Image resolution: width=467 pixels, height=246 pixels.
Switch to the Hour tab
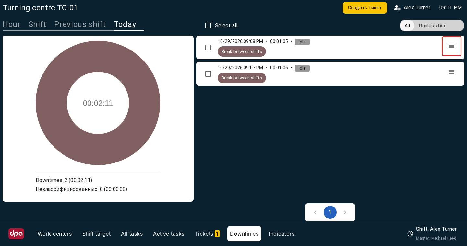pyautogui.click(x=12, y=24)
